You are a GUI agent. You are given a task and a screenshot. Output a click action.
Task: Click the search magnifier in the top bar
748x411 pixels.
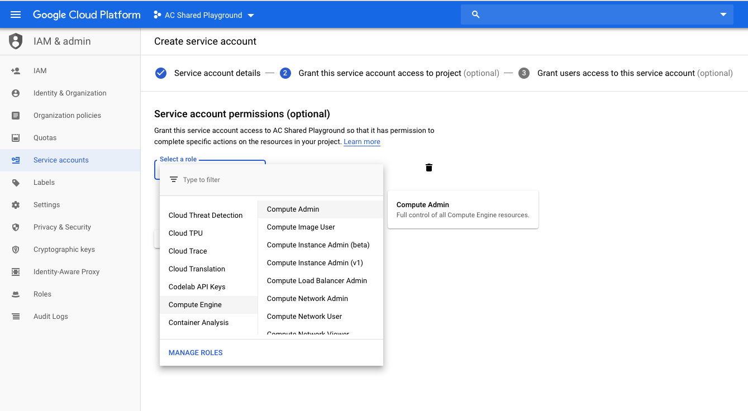475,14
